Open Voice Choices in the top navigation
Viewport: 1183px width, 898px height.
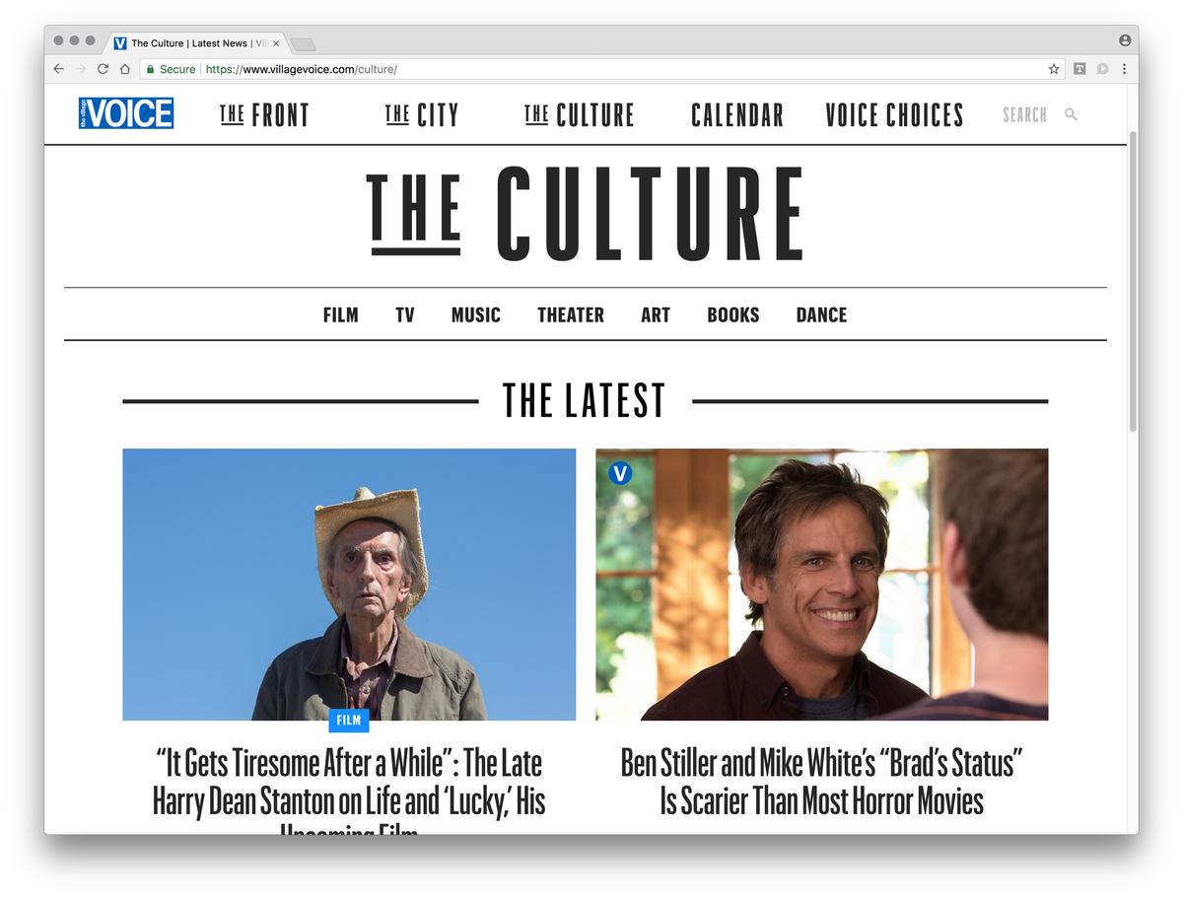[x=894, y=114]
